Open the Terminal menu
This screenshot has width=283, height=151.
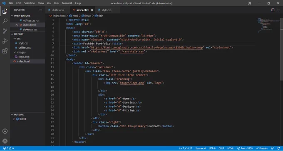[67, 3]
